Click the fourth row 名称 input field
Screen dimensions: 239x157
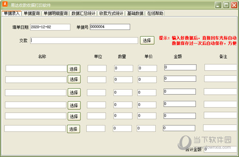point(36,105)
